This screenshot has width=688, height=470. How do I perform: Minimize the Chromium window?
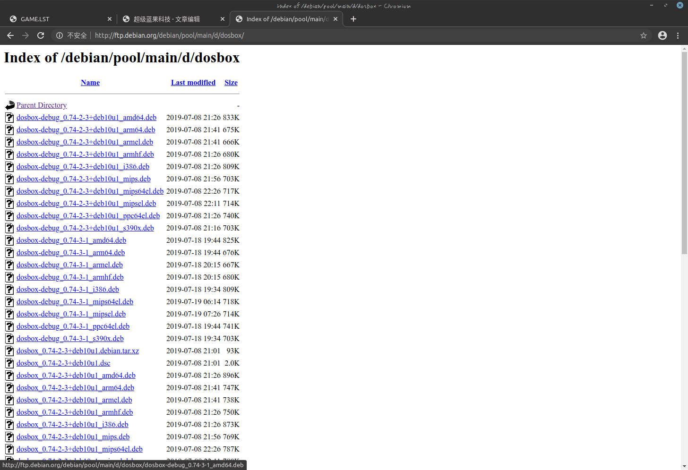(x=651, y=5)
